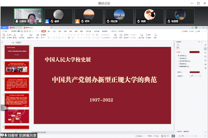This screenshot has height=138, width=208.
Task: Click the search commands input field
Action: click(118, 31)
